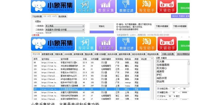This screenshot has width=215, height=105.
Task: Click the results table scroll-up arrow
Action: tap(152, 59)
